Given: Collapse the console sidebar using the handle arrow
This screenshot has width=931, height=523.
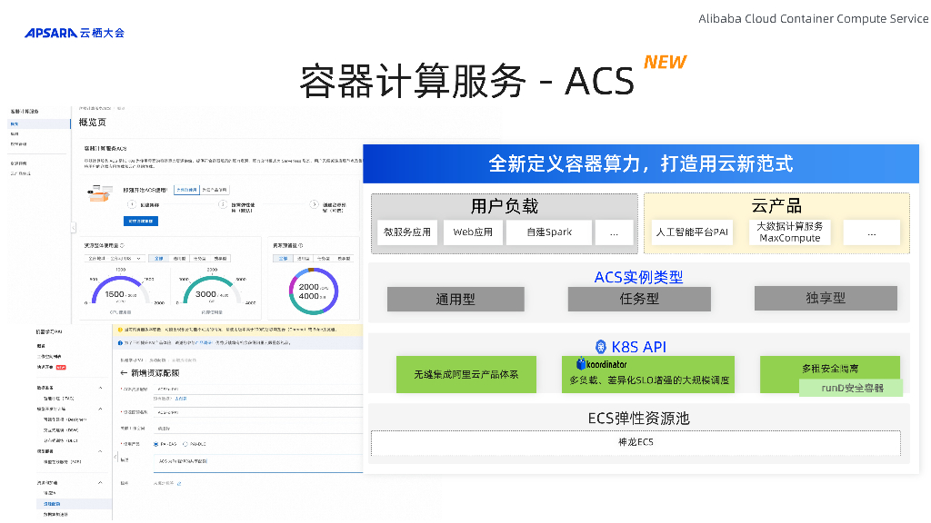Looking at the screenshot, I should pos(74,228).
